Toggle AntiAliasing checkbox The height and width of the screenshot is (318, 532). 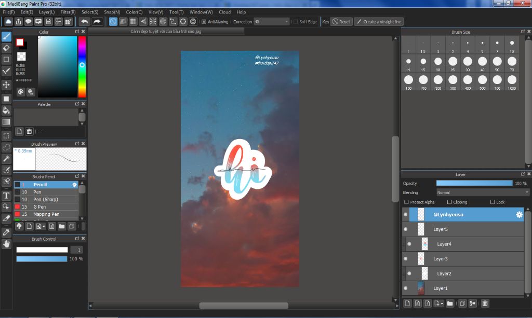pos(204,22)
